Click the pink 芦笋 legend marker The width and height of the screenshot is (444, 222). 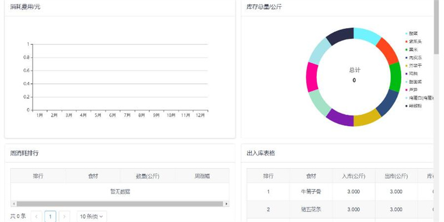[x=407, y=89]
